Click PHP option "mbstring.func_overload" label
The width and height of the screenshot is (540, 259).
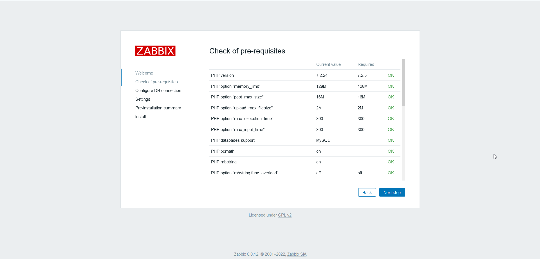point(245,173)
